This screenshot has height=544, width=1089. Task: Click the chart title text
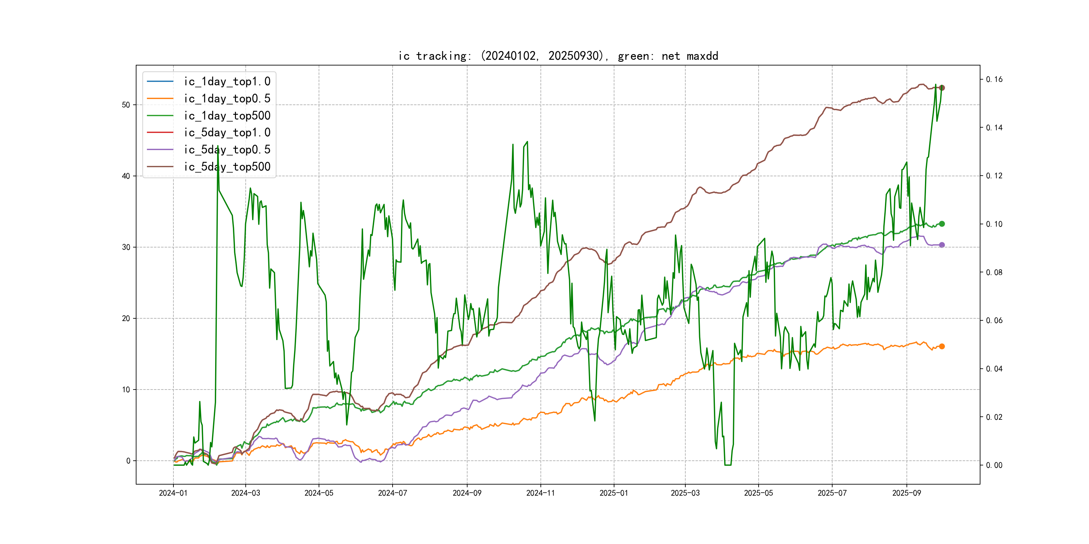coord(558,56)
